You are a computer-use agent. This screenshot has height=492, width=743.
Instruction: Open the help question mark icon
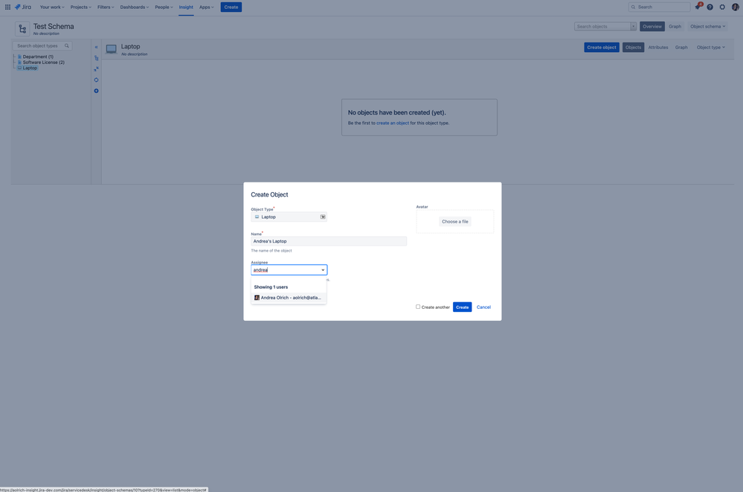coord(710,7)
